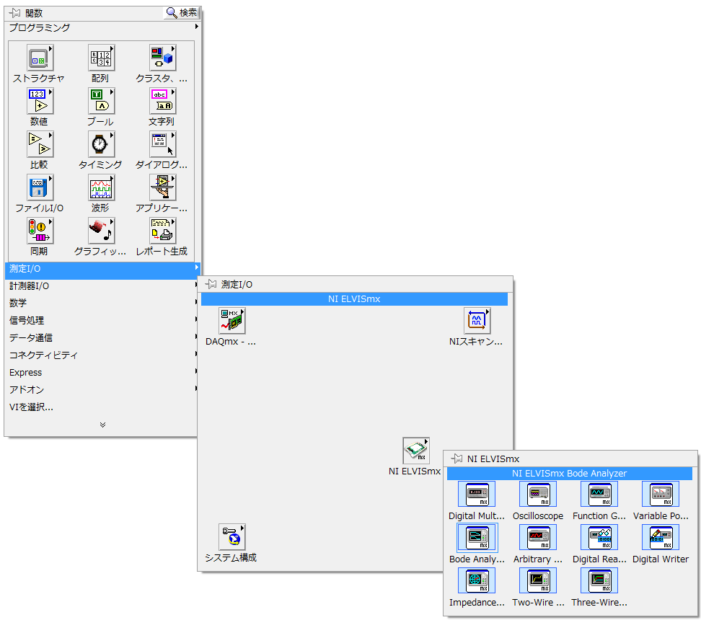Expand the 計測器I/O category
701x620 pixels.
101,286
